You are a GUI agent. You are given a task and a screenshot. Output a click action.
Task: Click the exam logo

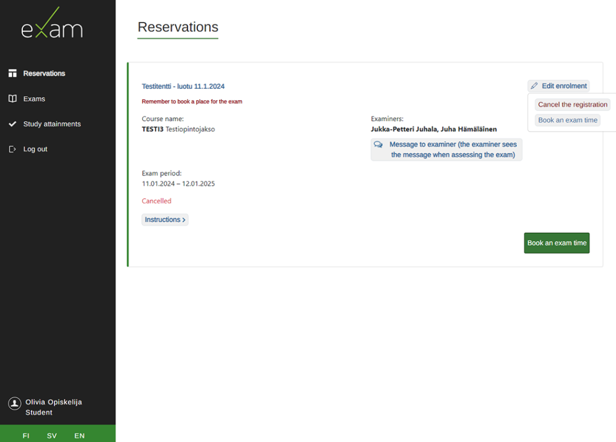(52, 23)
